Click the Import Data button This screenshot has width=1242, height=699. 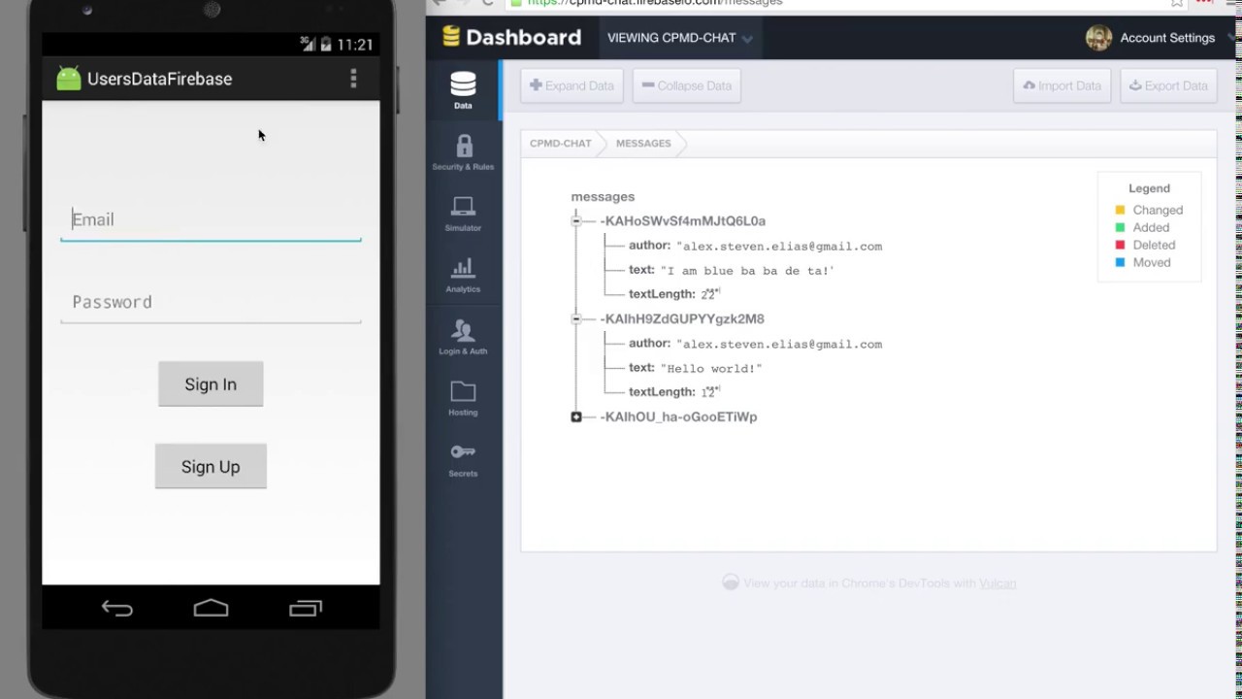click(x=1062, y=85)
